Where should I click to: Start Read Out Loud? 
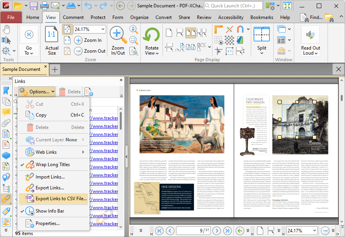pos(310,35)
